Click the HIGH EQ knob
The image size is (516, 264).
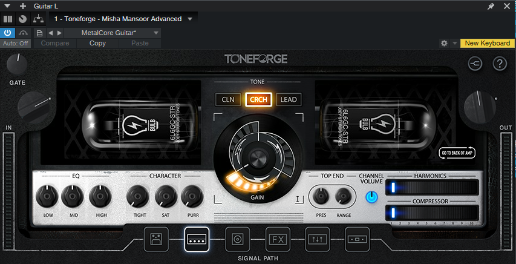(x=100, y=196)
